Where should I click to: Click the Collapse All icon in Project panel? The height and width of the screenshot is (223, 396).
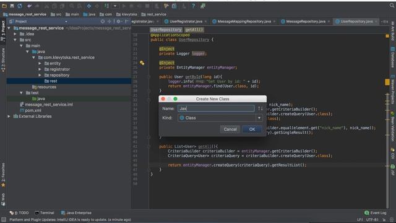point(110,22)
